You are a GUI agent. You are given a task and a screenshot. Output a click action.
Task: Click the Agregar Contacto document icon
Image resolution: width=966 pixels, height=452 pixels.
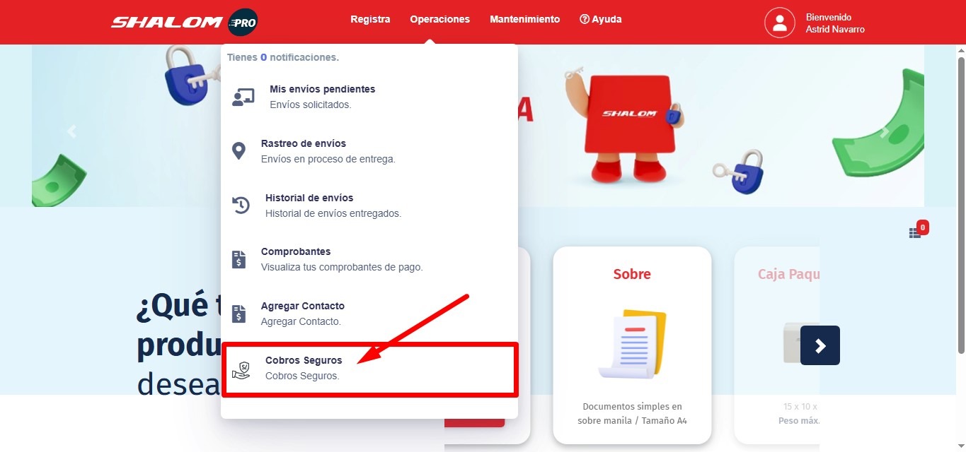pyautogui.click(x=239, y=314)
